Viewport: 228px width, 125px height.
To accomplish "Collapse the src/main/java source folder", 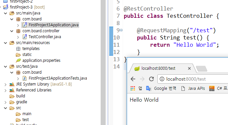I will coord(6,13).
